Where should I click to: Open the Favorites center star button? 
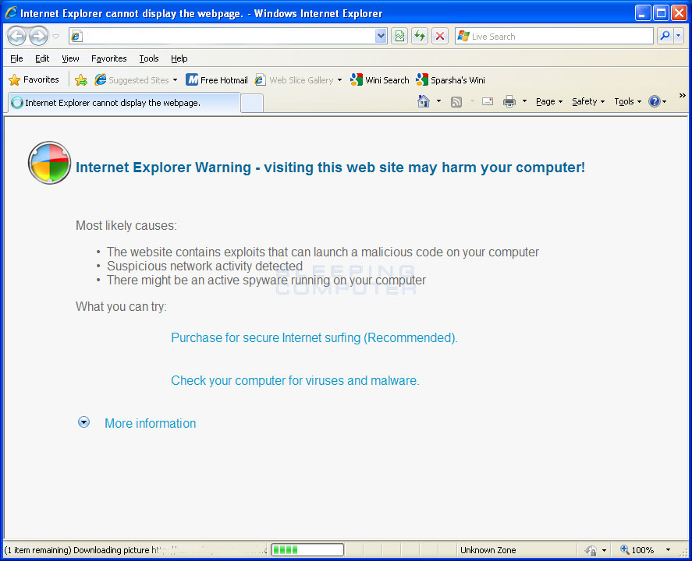coord(34,79)
